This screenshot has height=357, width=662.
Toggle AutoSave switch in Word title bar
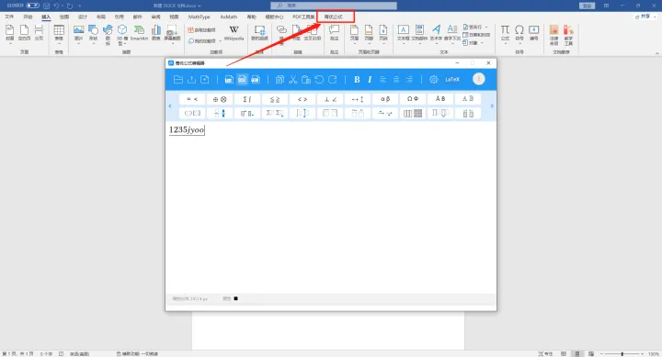coord(32,6)
